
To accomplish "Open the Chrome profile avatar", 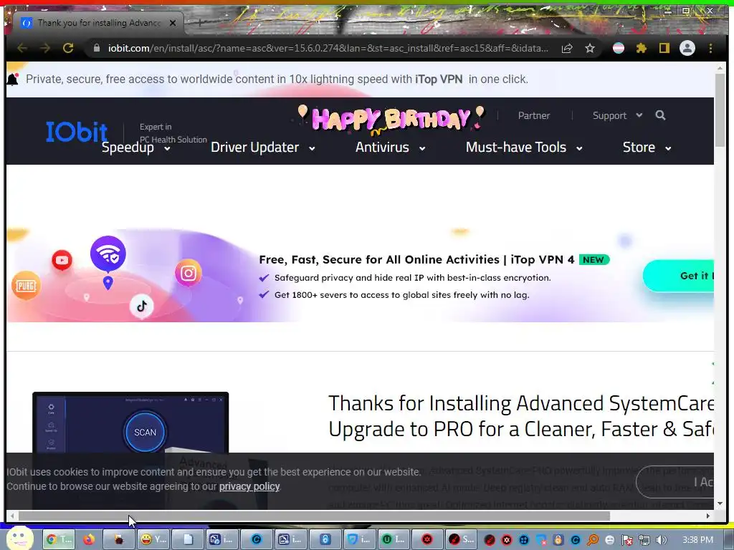I will 687,48.
